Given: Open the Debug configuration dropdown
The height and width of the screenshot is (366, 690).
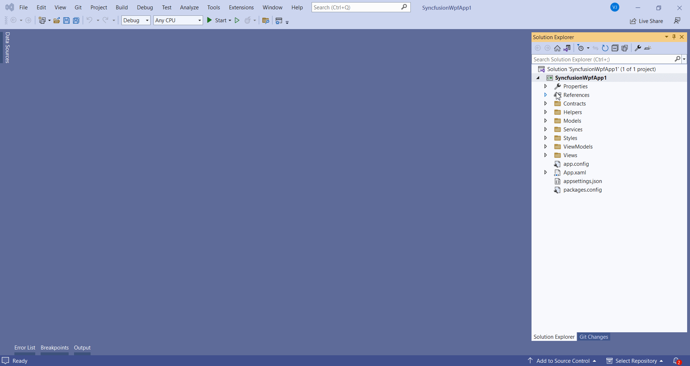Looking at the screenshot, I should 147,20.
